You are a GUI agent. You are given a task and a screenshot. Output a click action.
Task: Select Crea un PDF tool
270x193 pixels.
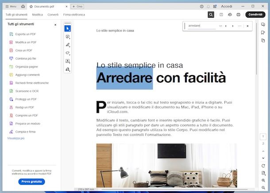(x=21, y=50)
